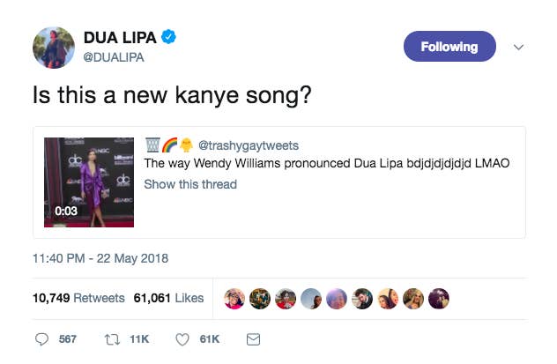The width and height of the screenshot is (557, 364).
Task: Open quoted tweet text about Wendy Williams
Action: [327, 163]
